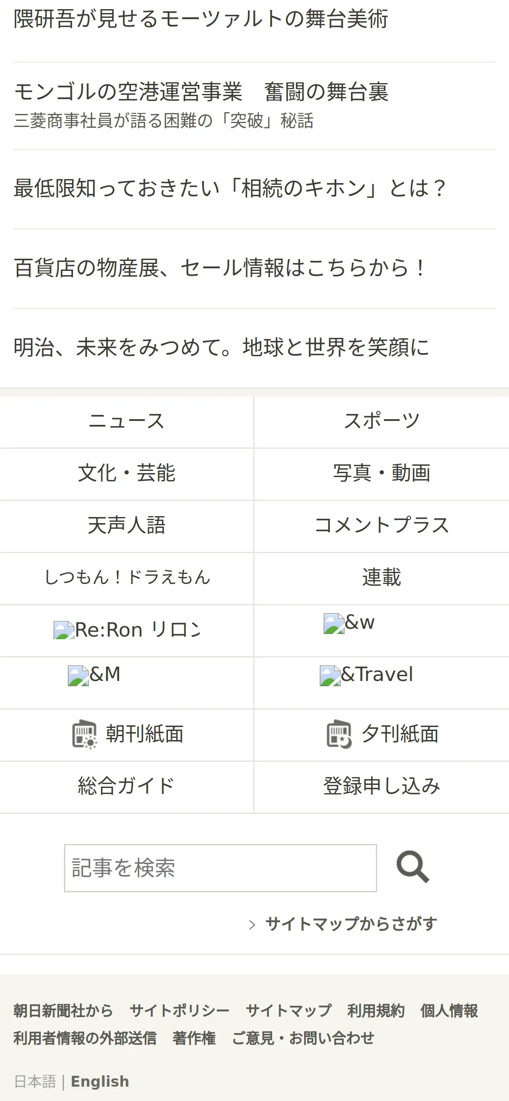Screen dimensions: 509x1101
Task: Open 天声人語 column
Action: (x=126, y=526)
